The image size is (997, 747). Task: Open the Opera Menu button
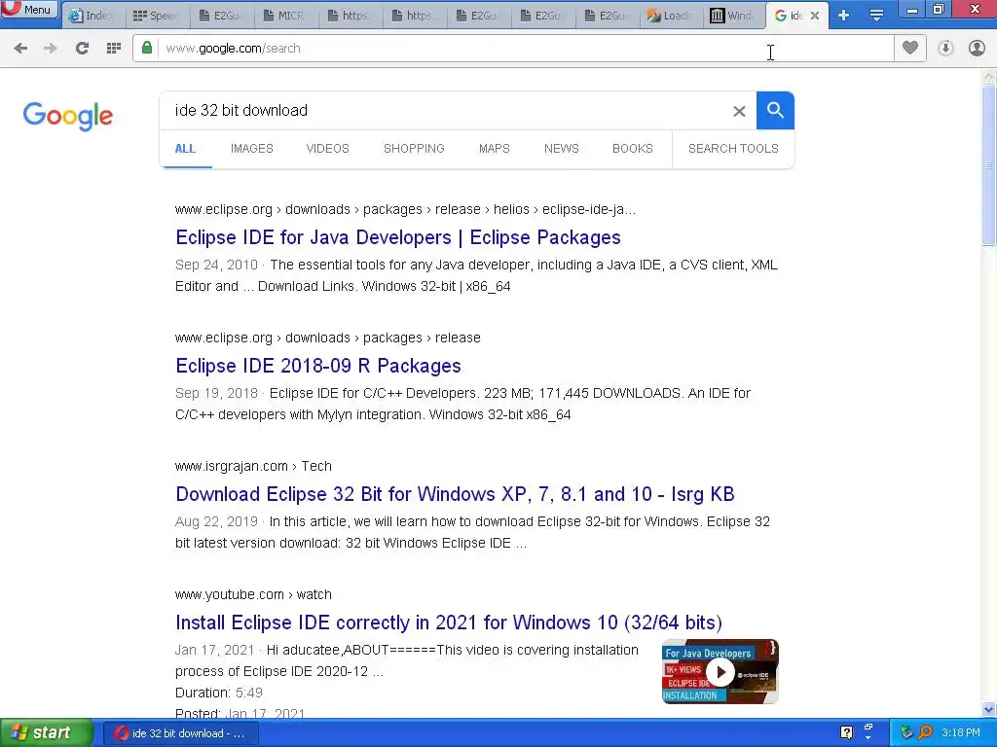pos(29,9)
